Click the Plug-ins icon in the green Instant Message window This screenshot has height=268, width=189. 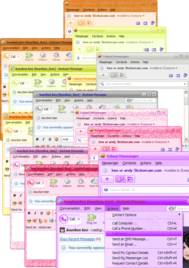point(38,83)
